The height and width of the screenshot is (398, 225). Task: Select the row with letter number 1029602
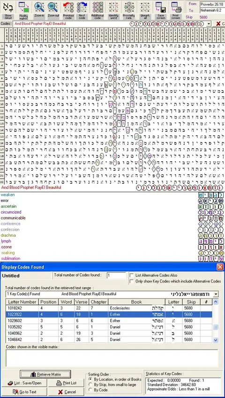coord(109,321)
